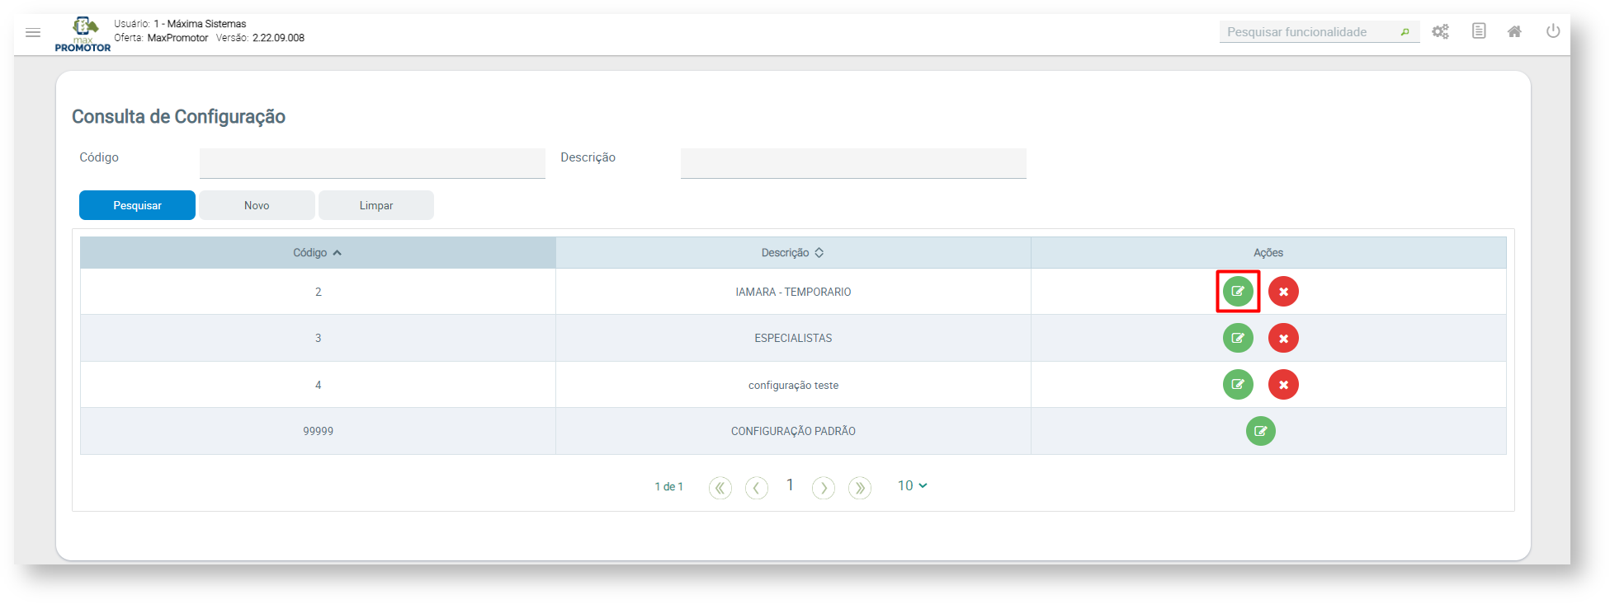Edit the CONFIGURAÇÃO PADRÃO row
The height and width of the screenshot is (604, 1610).
1261,431
